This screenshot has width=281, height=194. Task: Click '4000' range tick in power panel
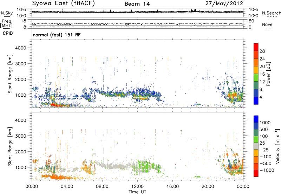click(x=20, y=48)
